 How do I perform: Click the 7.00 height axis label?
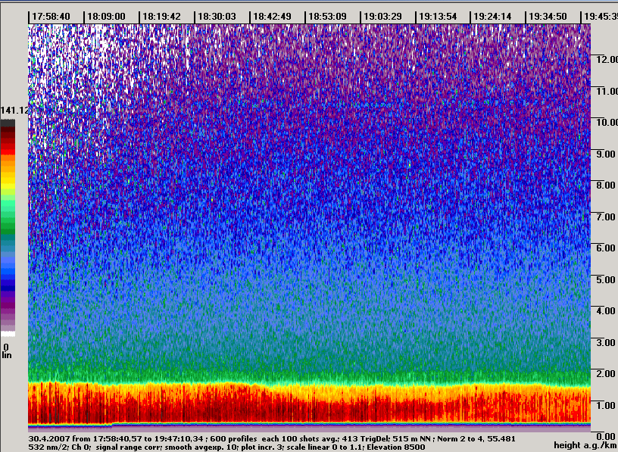click(x=606, y=217)
